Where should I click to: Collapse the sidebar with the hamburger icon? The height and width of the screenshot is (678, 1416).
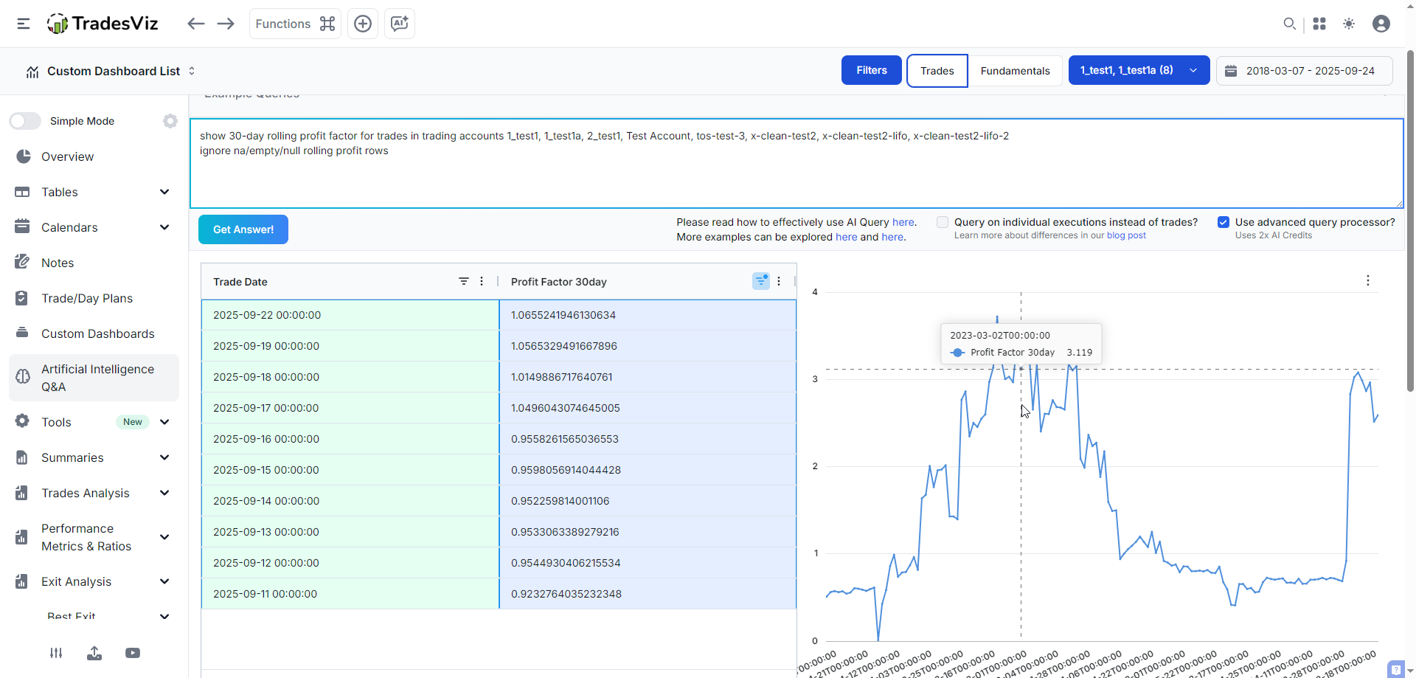click(24, 24)
